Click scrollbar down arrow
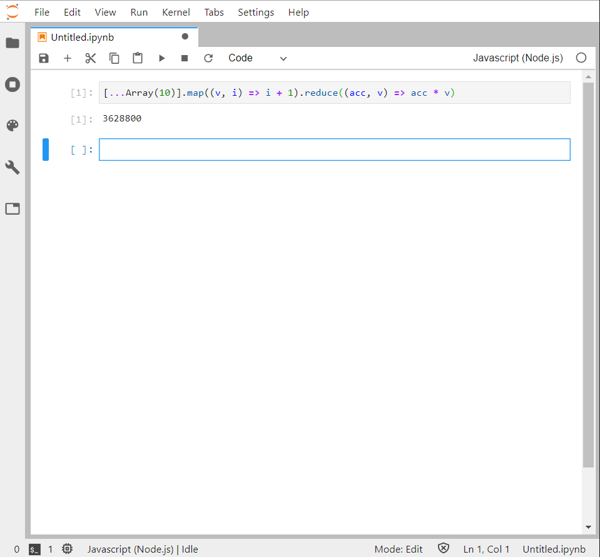 pyautogui.click(x=589, y=528)
